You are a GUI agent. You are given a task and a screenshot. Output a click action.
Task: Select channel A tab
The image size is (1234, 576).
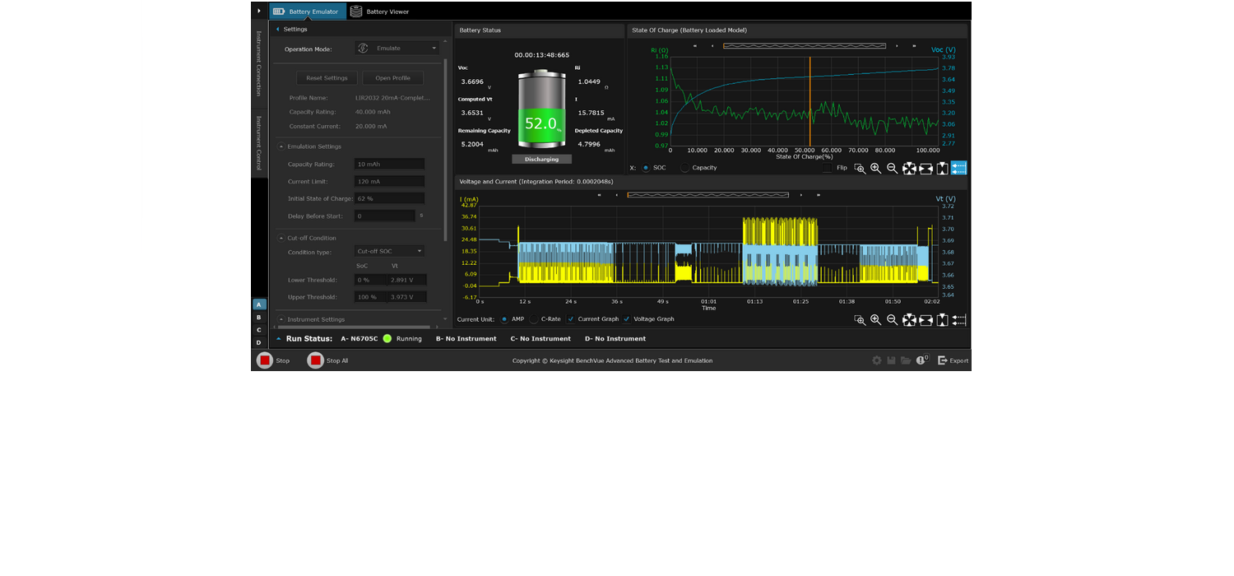tap(259, 304)
